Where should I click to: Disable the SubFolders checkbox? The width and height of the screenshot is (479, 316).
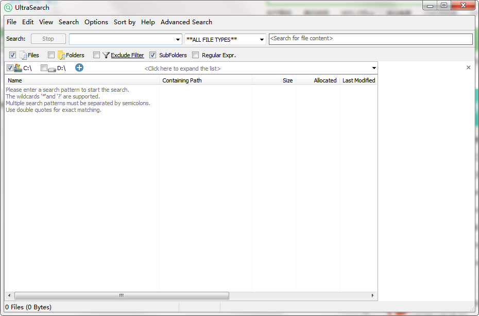coord(152,55)
